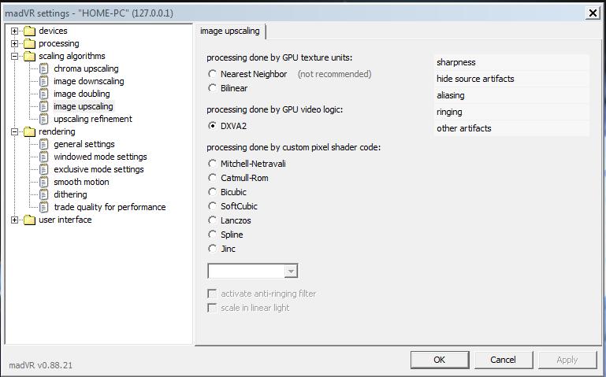Open the empty combo box dropdown

291,271
